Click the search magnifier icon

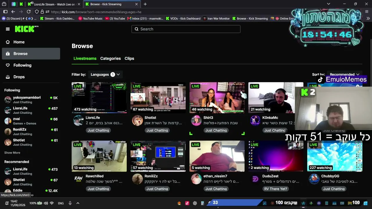pyautogui.click(x=137, y=29)
